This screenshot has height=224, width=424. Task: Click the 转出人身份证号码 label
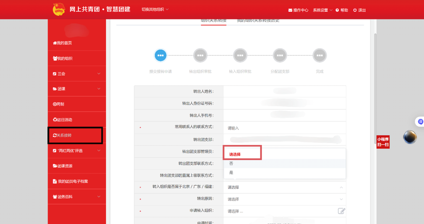point(198,104)
